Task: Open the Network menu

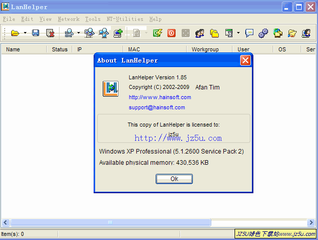Action: click(68, 19)
